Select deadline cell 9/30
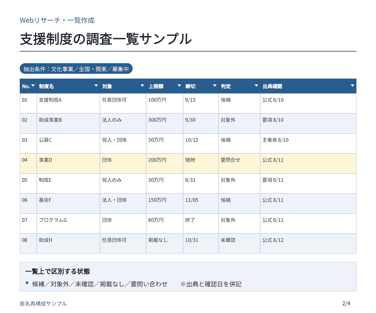The height and width of the screenshot is (313, 376). [201, 123]
